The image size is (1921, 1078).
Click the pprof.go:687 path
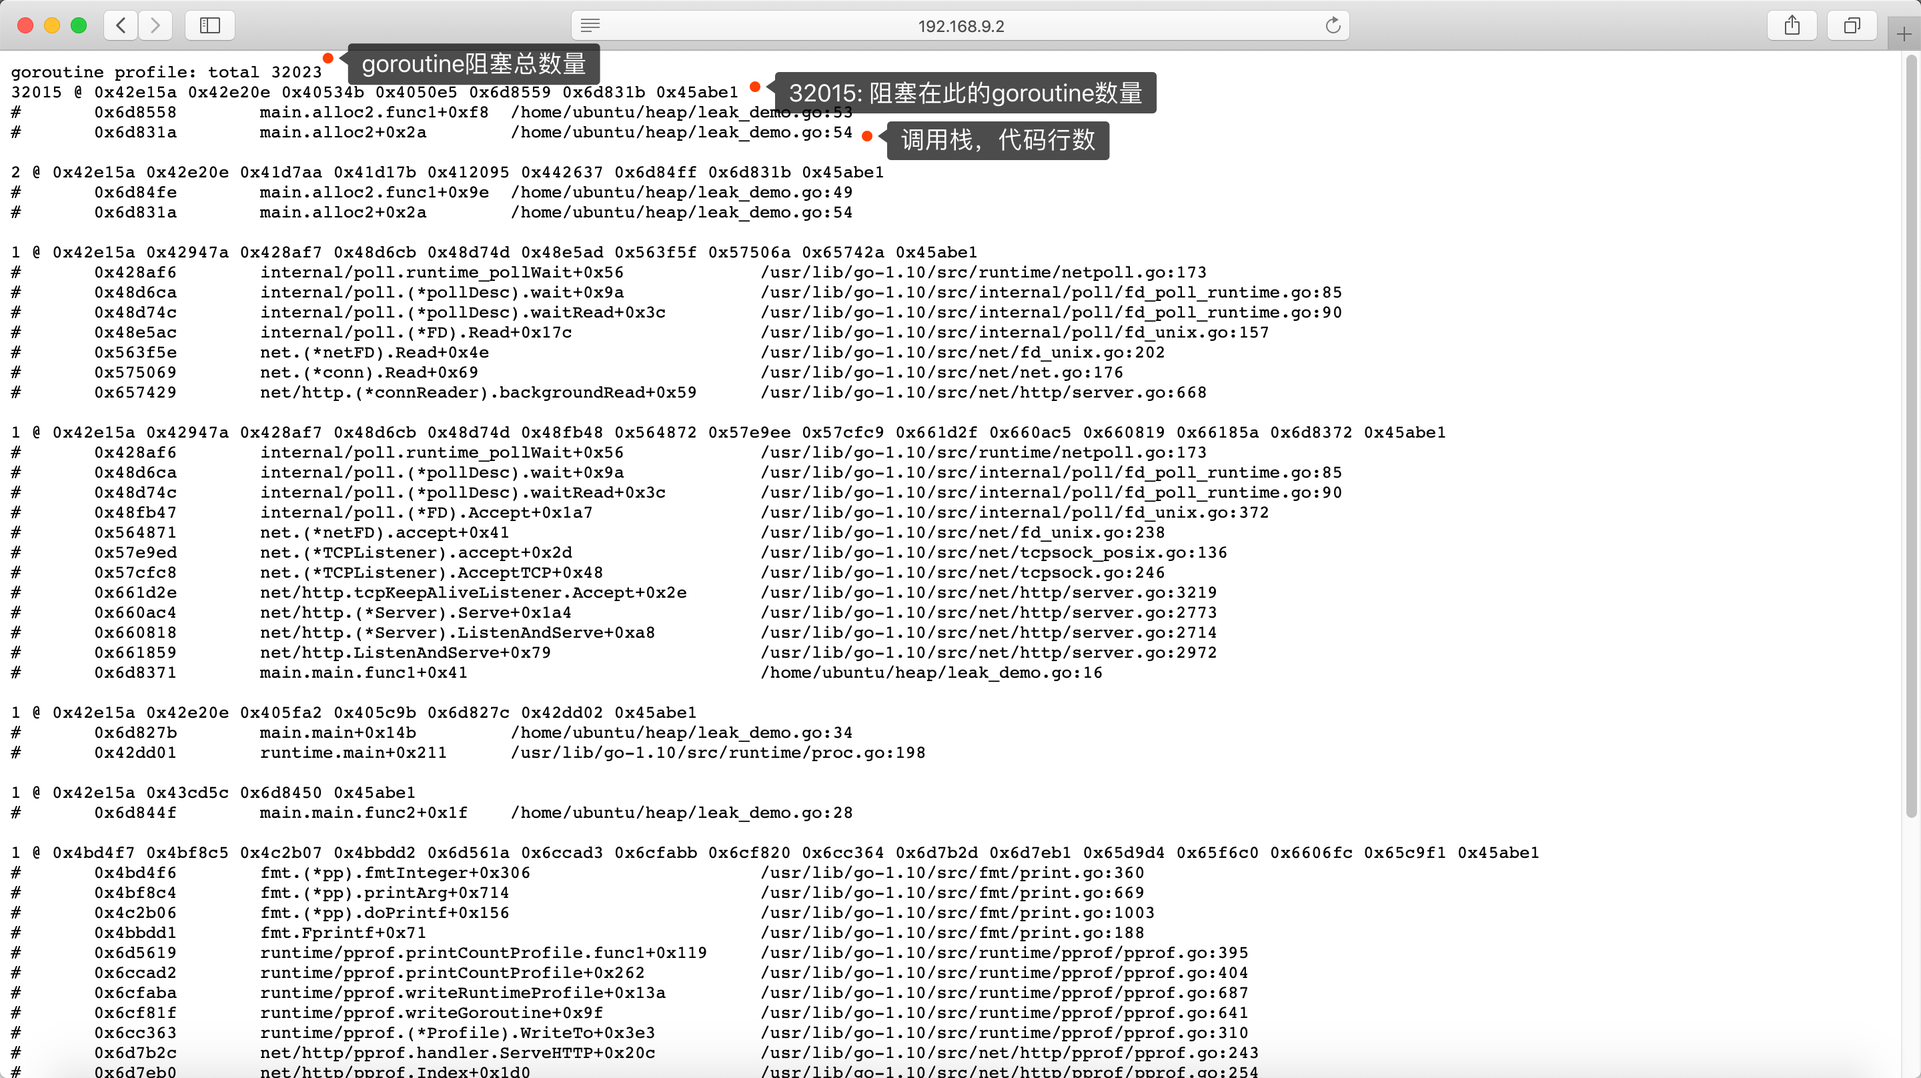(1005, 993)
